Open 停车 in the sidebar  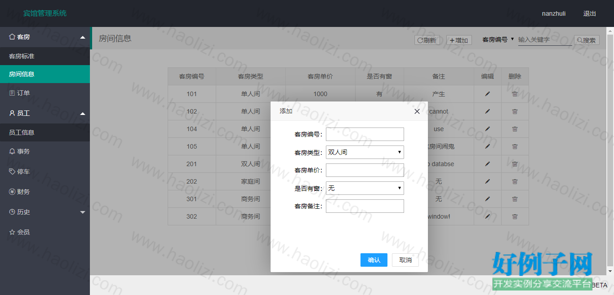click(45, 172)
